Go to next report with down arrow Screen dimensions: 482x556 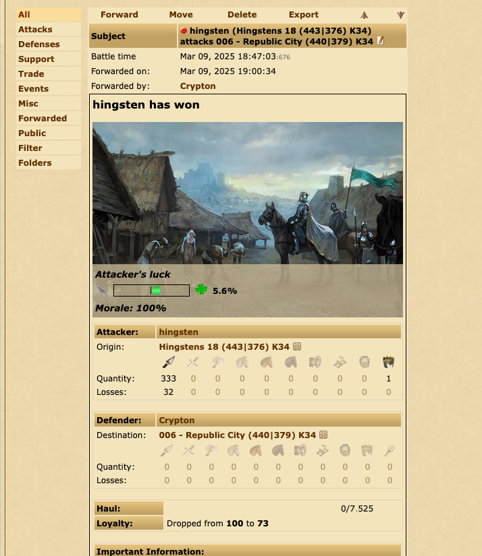pos(400,15)
